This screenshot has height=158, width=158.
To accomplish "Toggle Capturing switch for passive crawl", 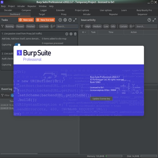I will [x=18, y=45].
